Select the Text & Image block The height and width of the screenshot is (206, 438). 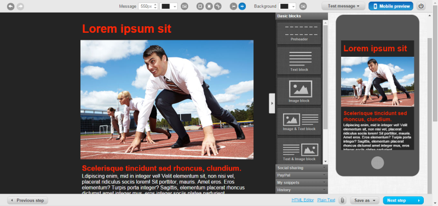pyautogui.click(x=299, y=151)
